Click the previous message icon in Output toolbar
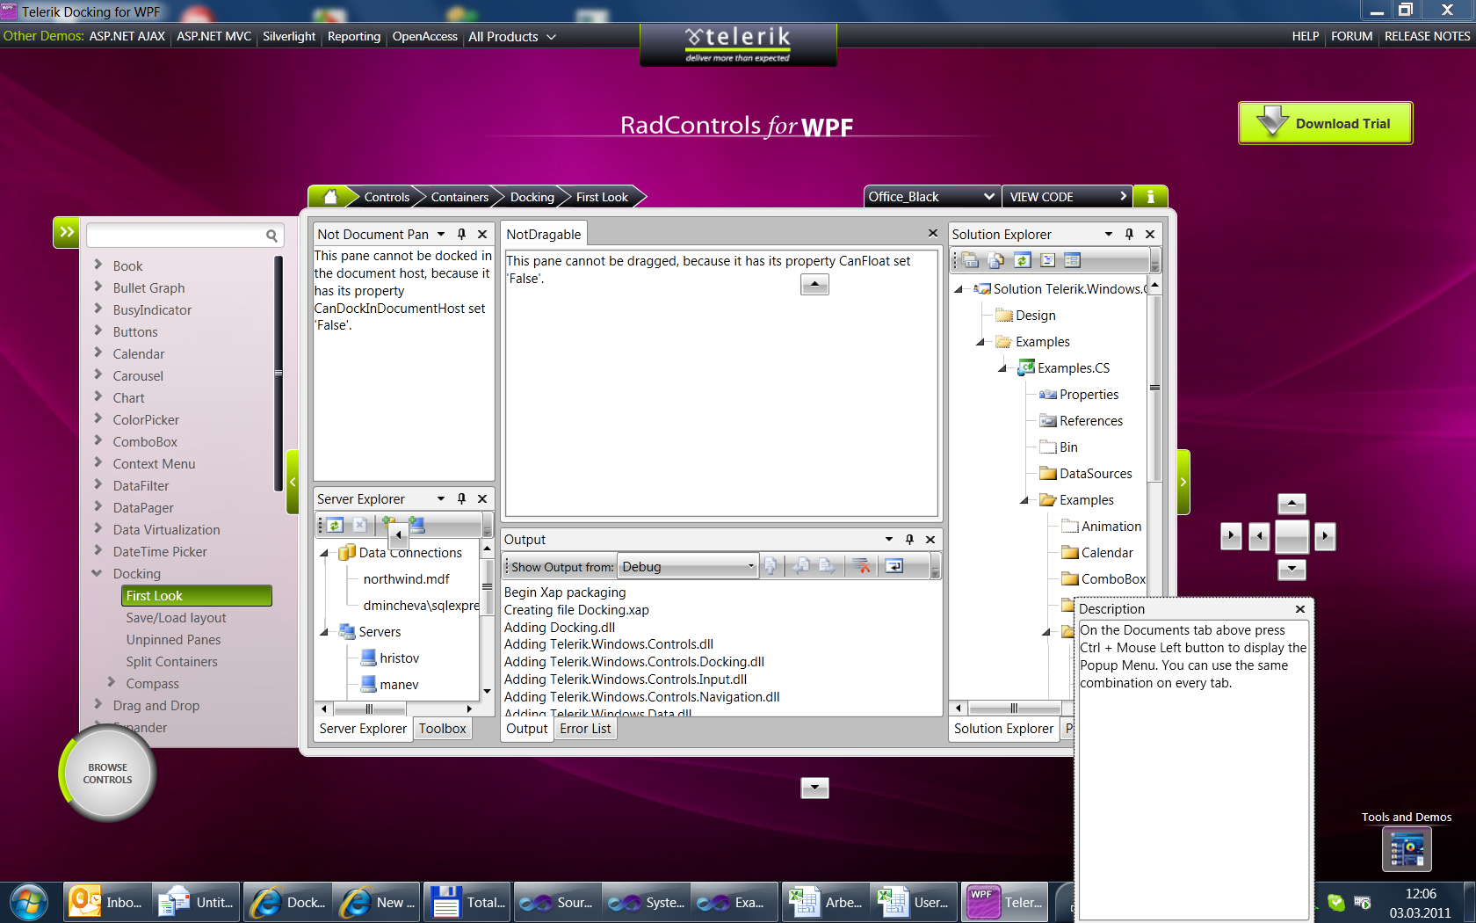 pos(801,566)
